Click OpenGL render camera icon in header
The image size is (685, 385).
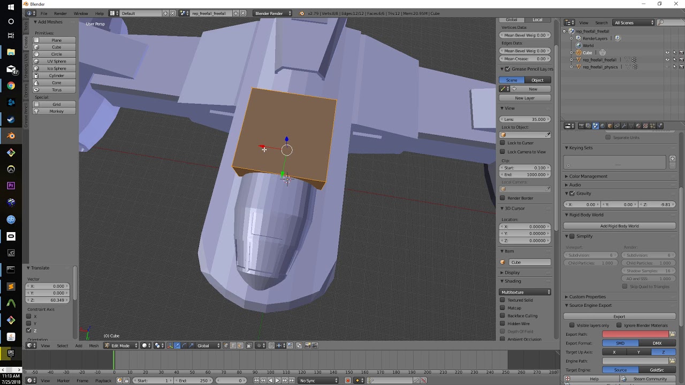click(x=307, y=345)
